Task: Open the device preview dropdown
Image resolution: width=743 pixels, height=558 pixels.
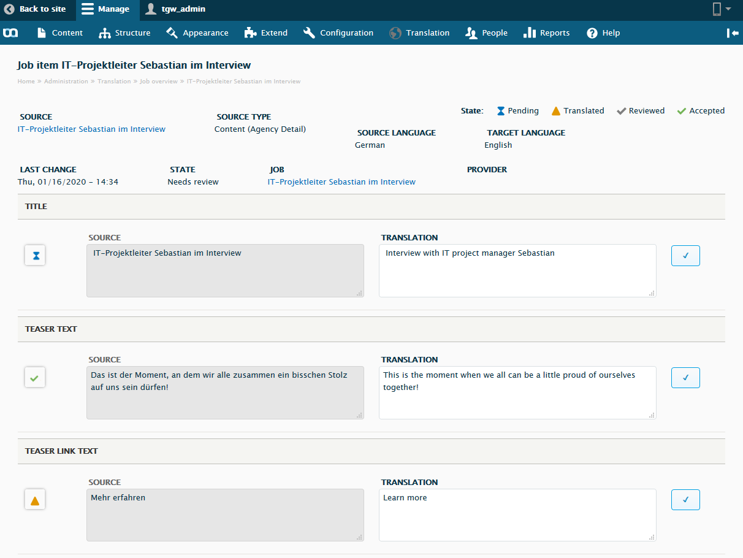Action: tap(722, 9)
